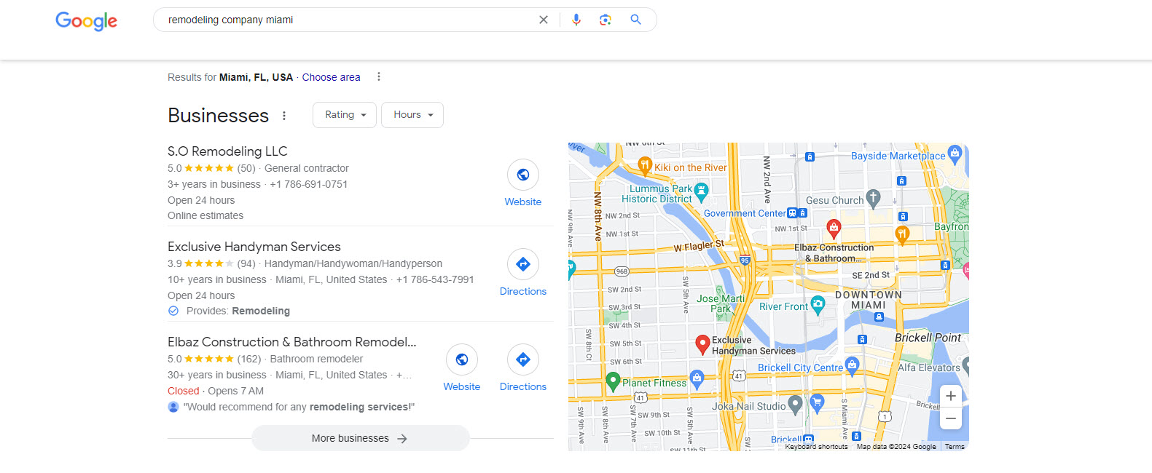Open the options menu beside Businesses heading
The height and width of the screenshot is (473, 1152).
coord(284,116)
